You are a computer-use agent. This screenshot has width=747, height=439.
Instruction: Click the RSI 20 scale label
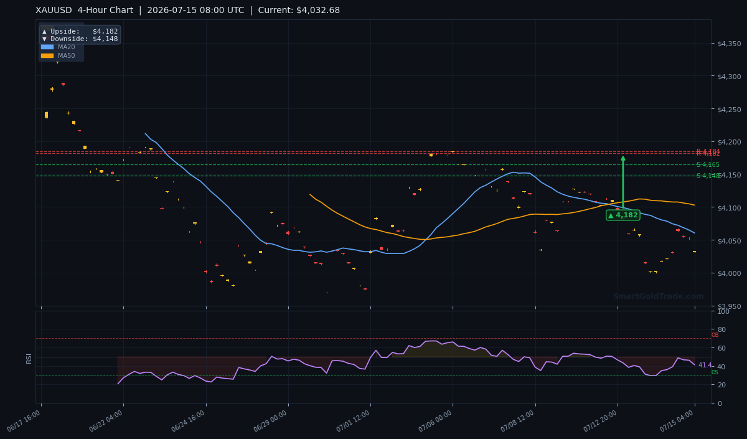point(721,385)
